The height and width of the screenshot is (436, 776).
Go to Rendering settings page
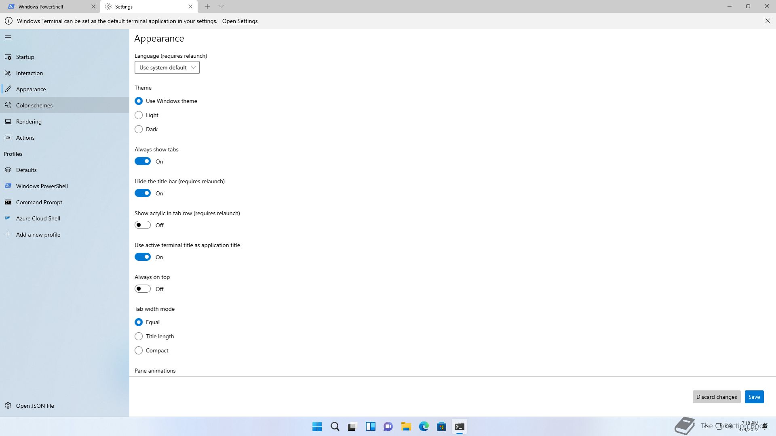click(x=65, y=122)
